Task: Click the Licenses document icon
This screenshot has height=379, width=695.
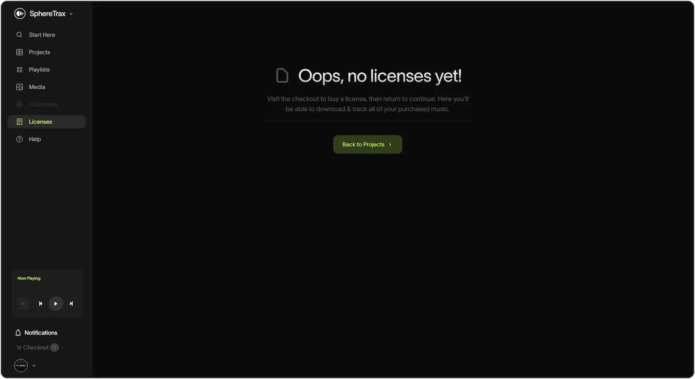Action: click(x=19, y=122)
